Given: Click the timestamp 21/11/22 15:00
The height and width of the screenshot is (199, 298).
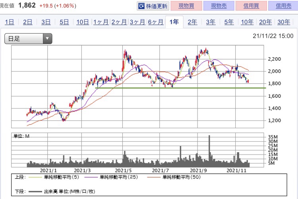Looking at the screenshot, I should click(273, 36).
